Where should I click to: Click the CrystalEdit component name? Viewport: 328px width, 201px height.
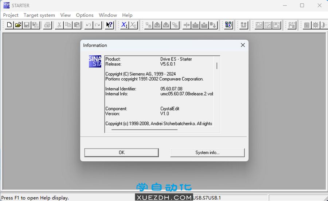[x=169, y=109]
